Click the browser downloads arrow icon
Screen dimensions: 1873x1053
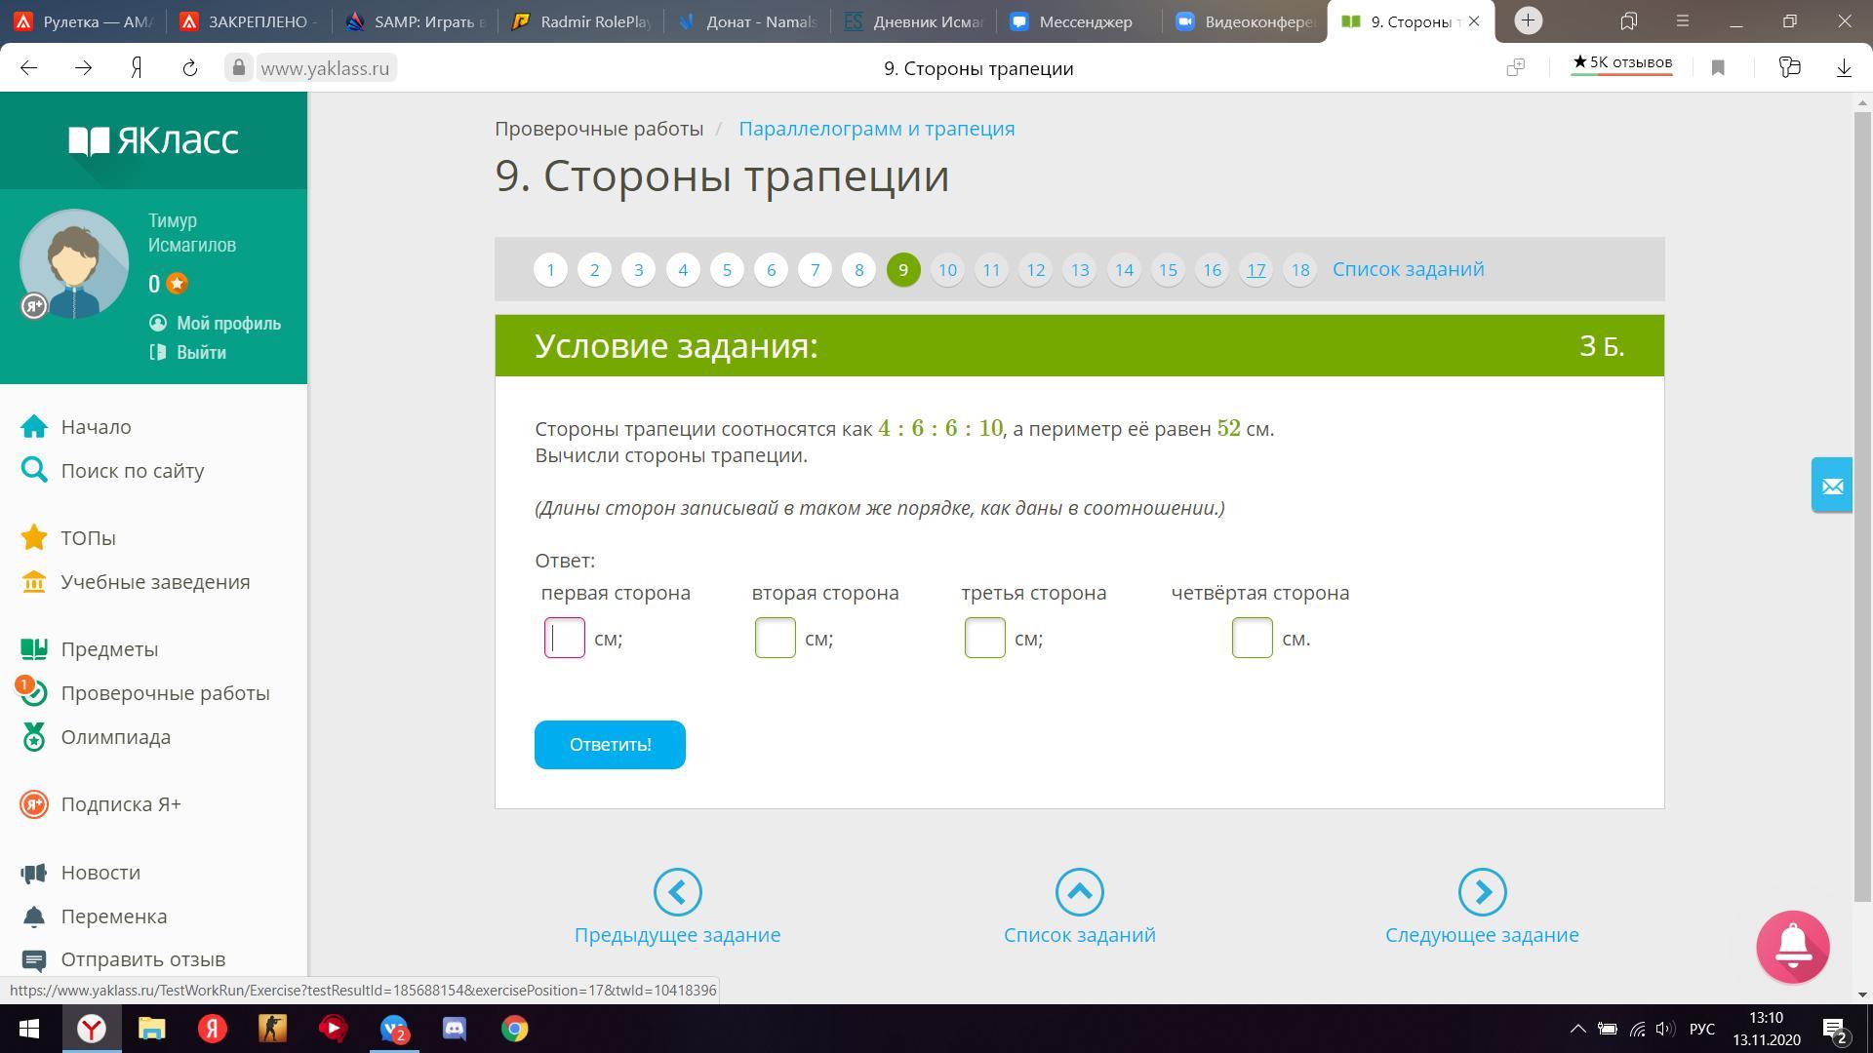tap(1844, 67)
